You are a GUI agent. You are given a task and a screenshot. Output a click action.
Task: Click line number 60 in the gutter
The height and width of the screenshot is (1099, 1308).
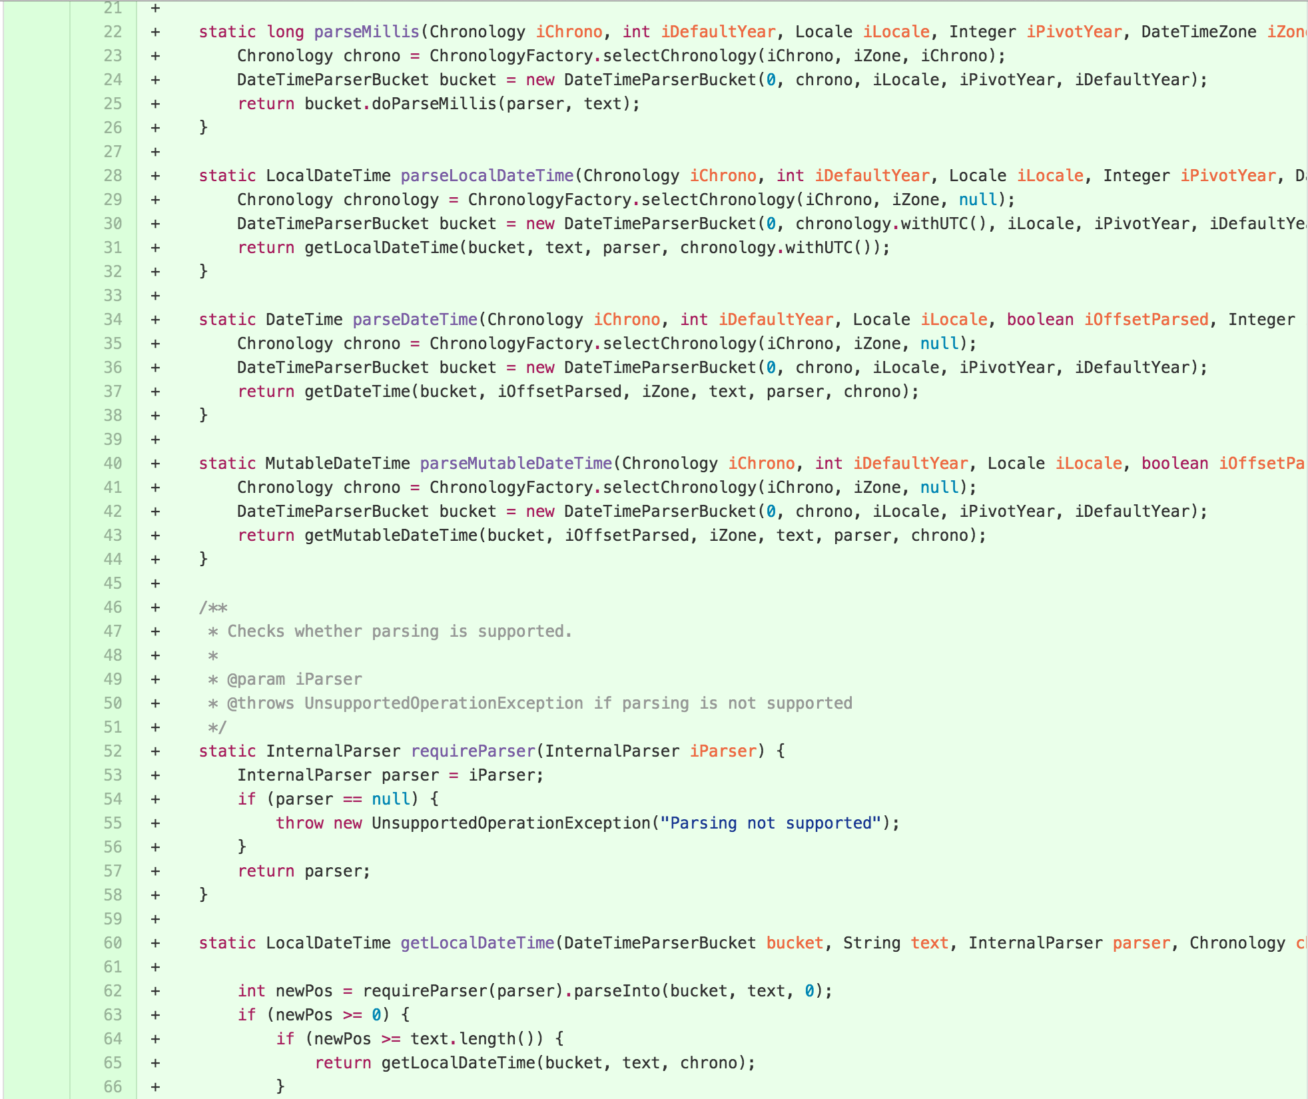[x=113, y=943]
